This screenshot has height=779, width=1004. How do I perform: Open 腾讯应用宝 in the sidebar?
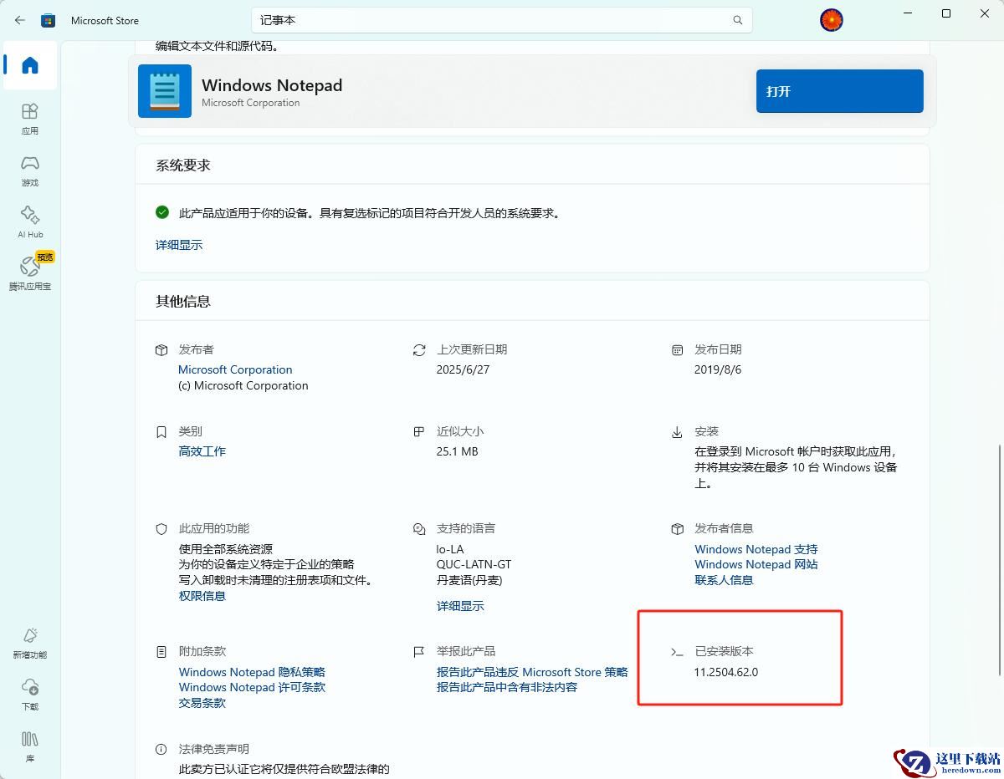tap(30, 274)
